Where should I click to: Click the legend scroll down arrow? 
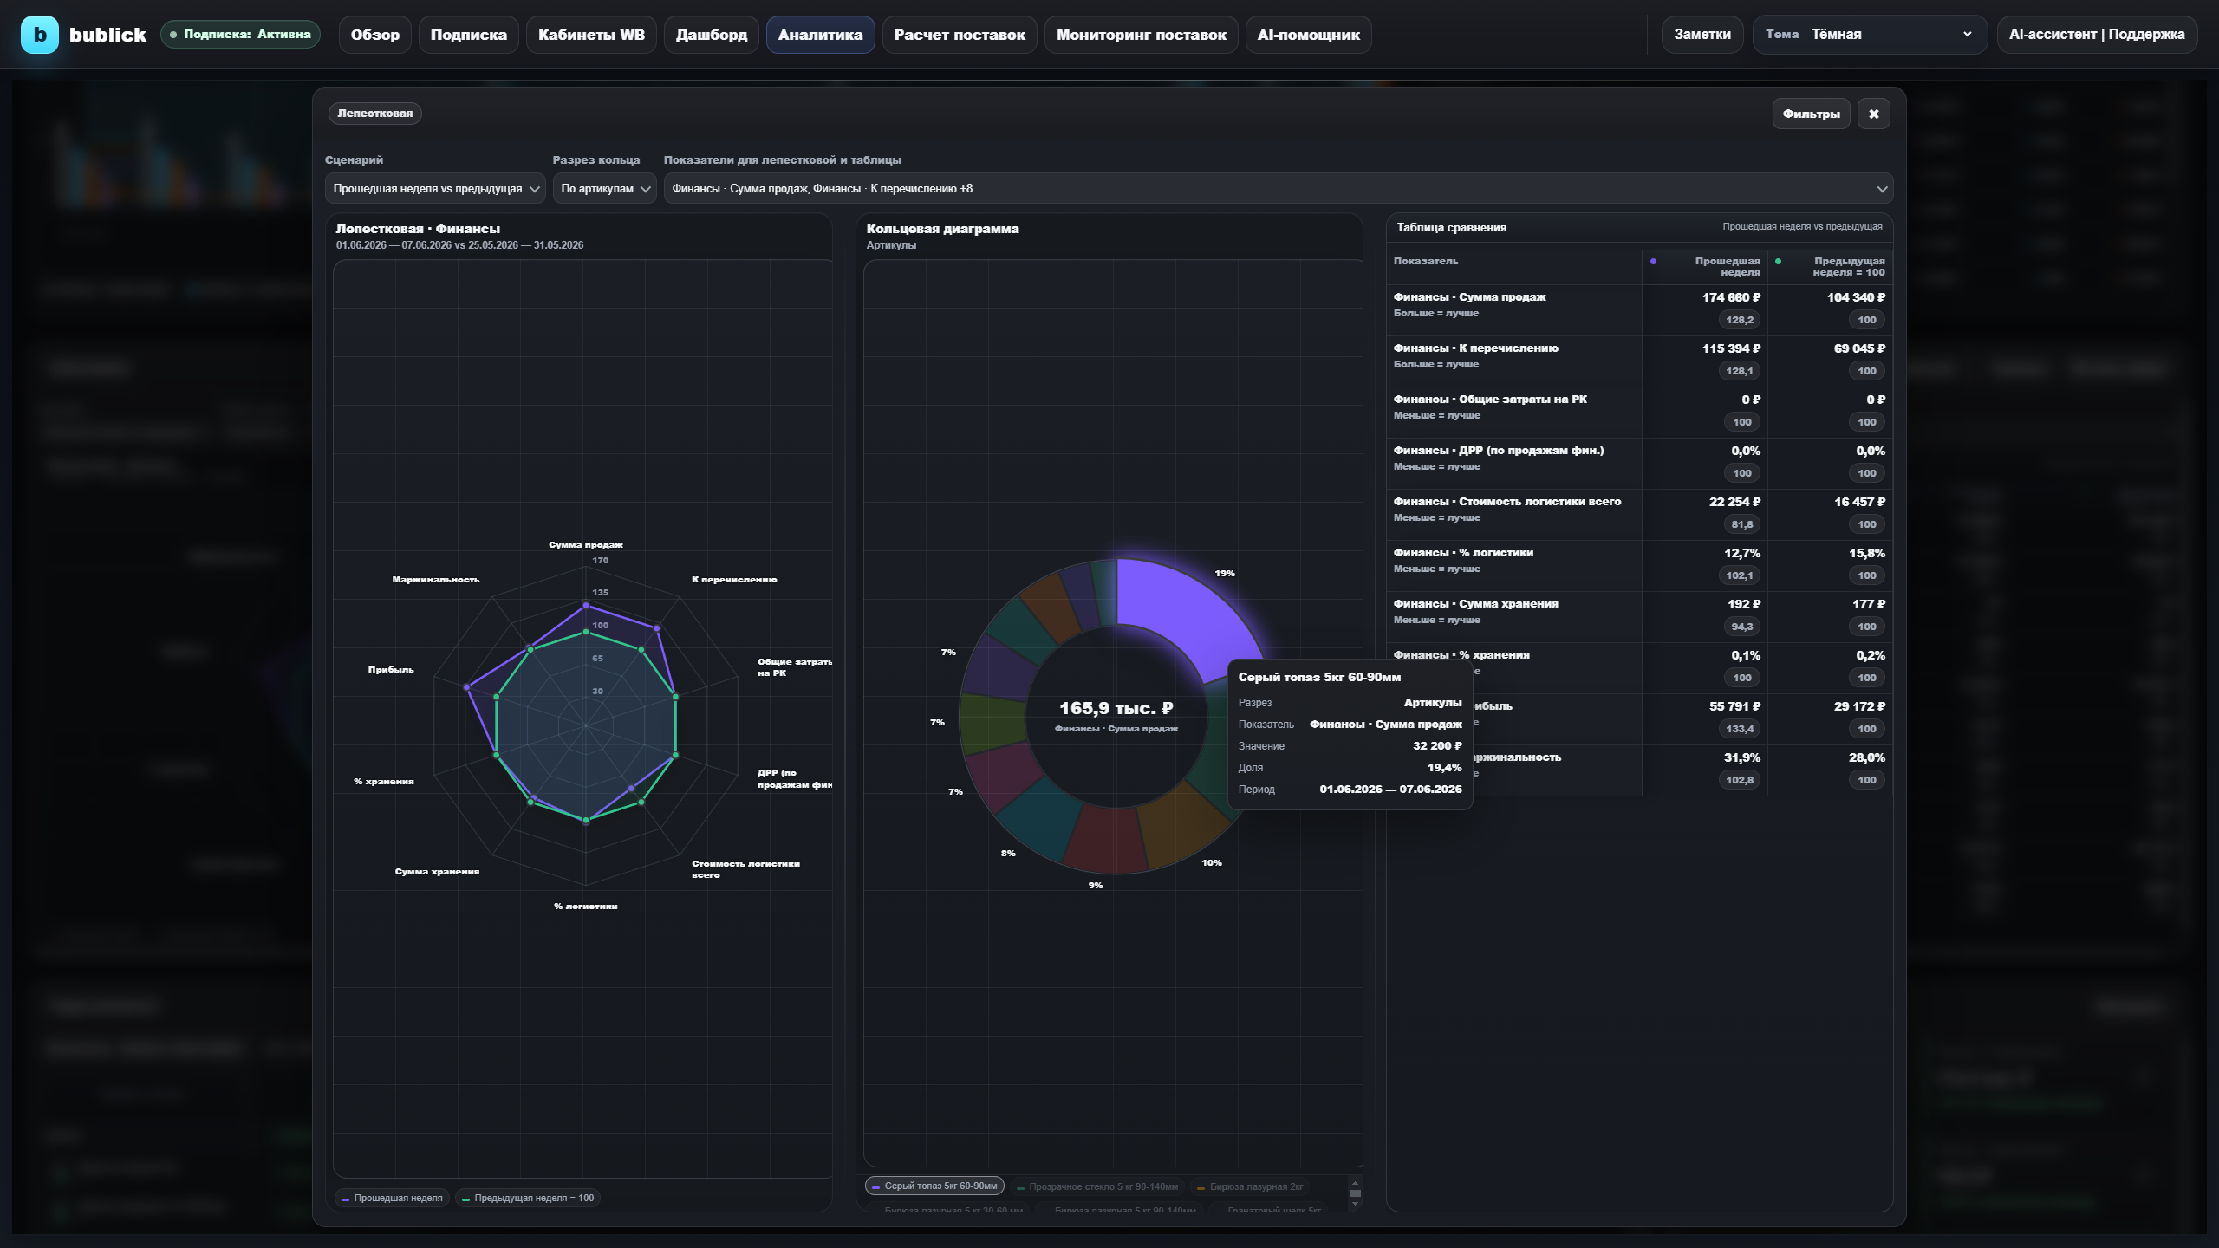[x=1355, y=1204]
